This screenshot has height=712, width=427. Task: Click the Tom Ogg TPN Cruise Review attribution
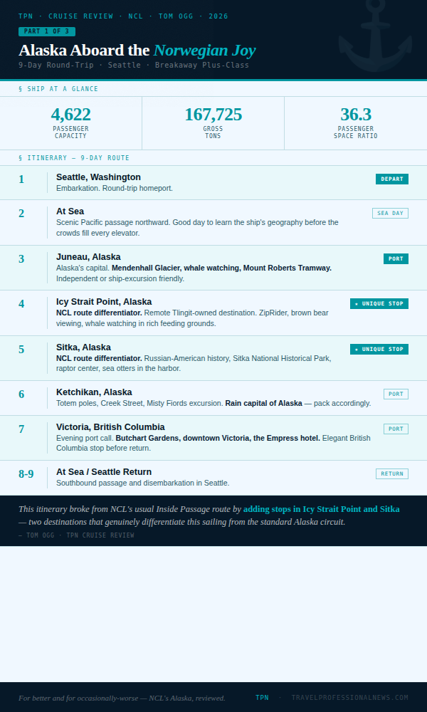76,535
